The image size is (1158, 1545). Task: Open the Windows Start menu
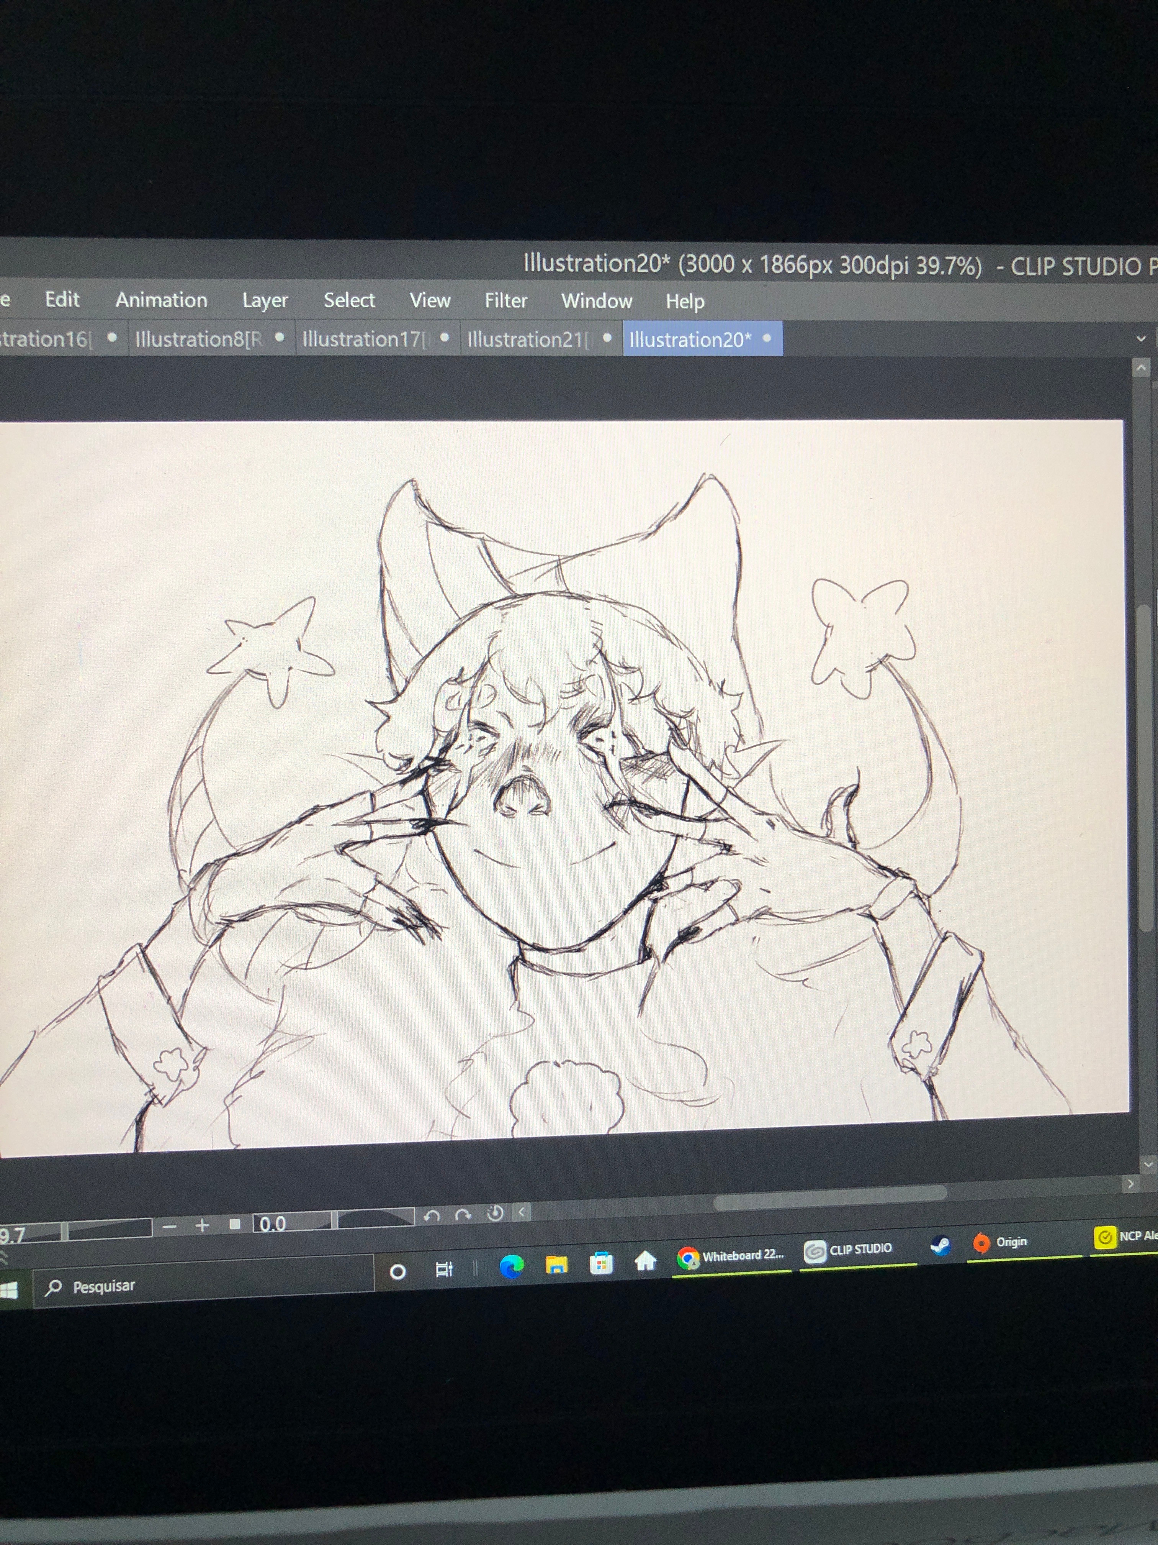(8, 1290)
